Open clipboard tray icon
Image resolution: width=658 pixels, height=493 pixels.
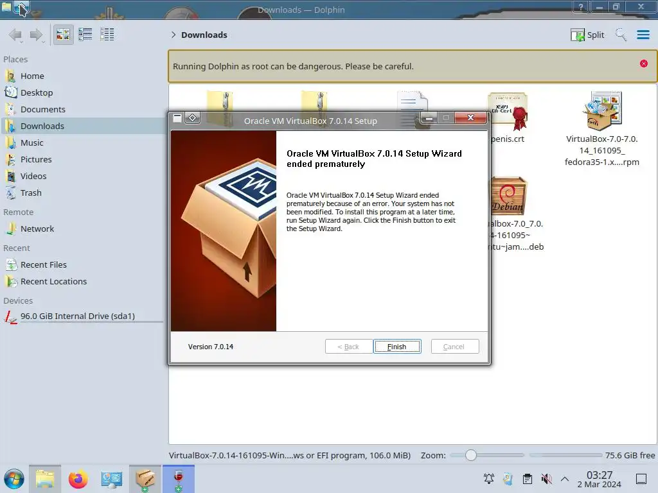coord(528,478)
